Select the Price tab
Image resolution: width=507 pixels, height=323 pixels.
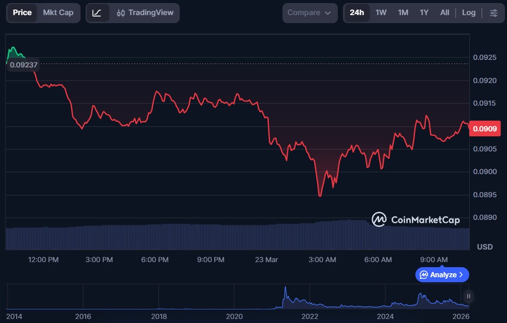click(22, 13)
